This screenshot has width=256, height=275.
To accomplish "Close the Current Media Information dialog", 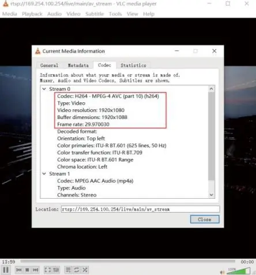I will (x=214, y=51).
